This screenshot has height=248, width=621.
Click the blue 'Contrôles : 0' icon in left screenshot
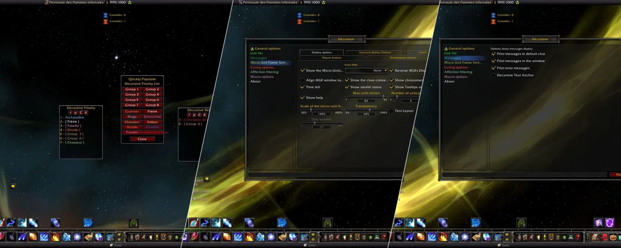106,15
